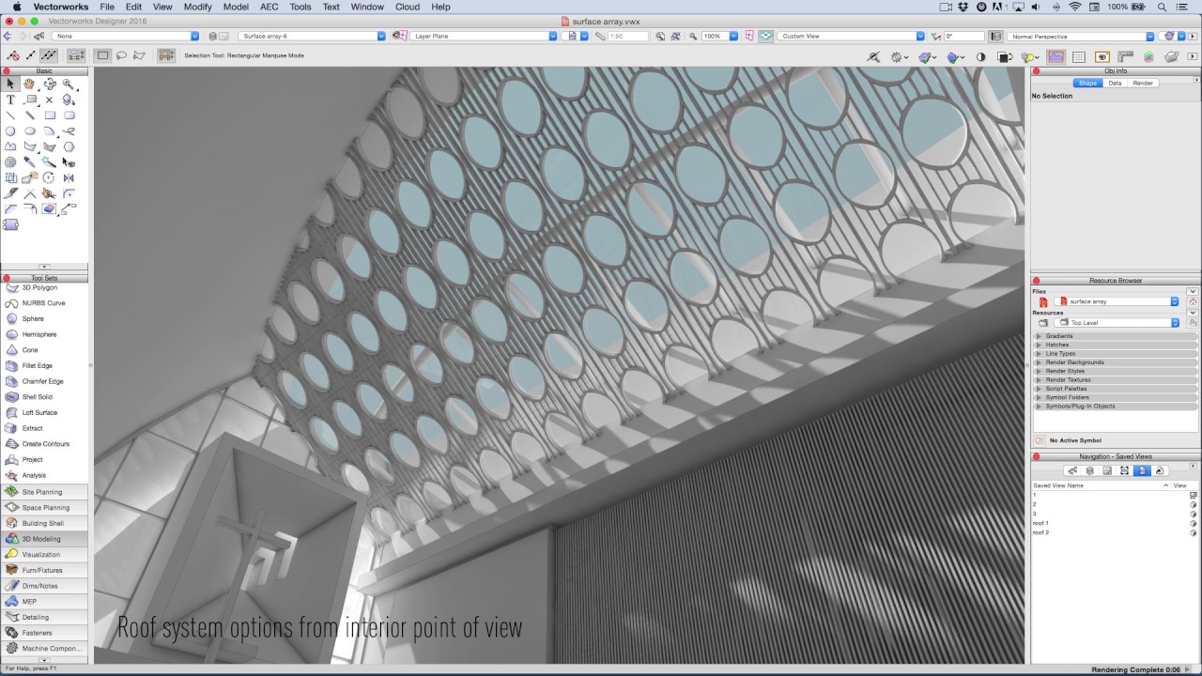Screen dimensions: 1202x676
Task: Select the Pan tool in the Basic palette
Action: (28, 84)
